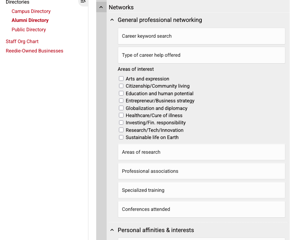Select Education and human potential
Screen dimensions: 290x240
point(121,93)
